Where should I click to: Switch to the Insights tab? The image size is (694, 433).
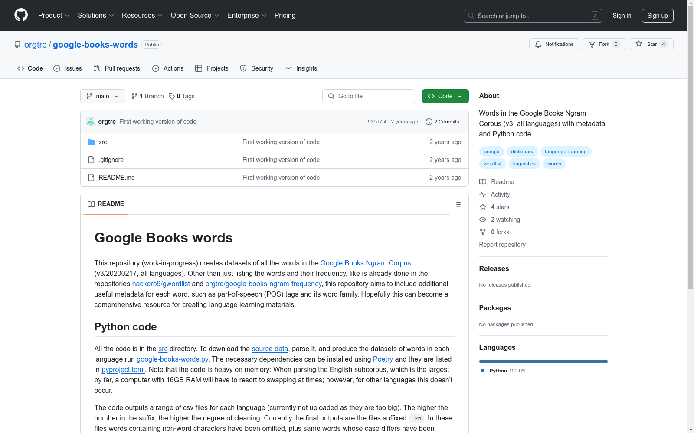click(301, 68)
